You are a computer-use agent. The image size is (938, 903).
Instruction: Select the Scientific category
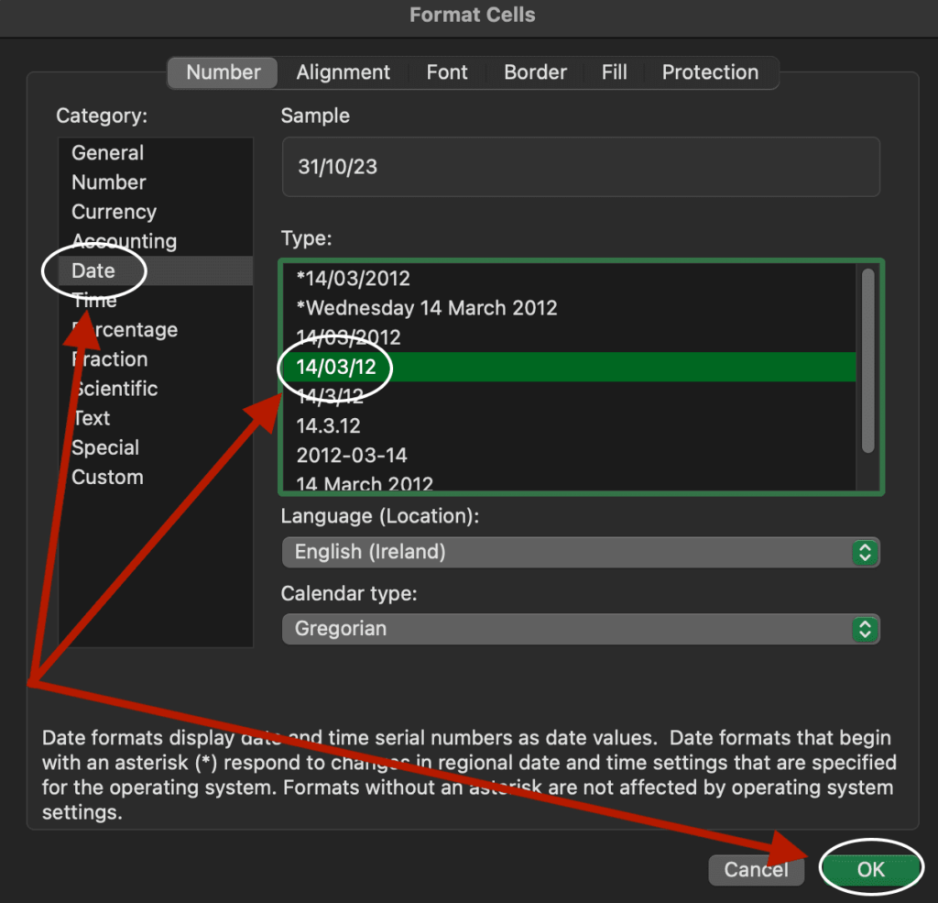coord(116,389)
